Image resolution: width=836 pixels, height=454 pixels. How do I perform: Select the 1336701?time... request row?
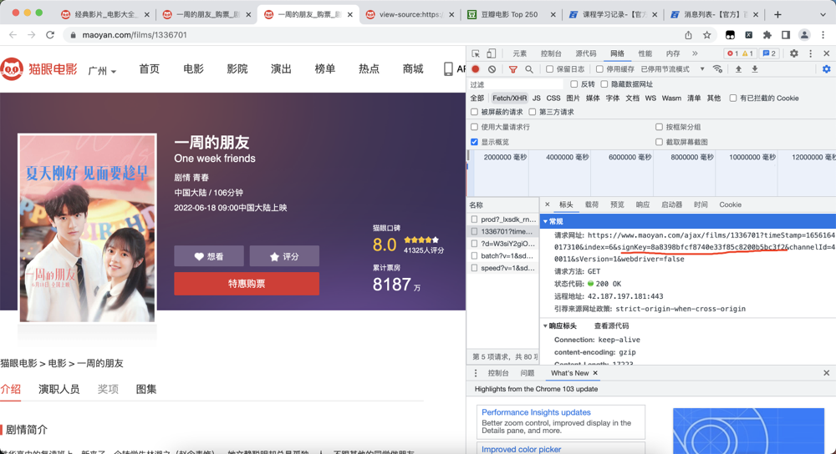click(502, 231)
